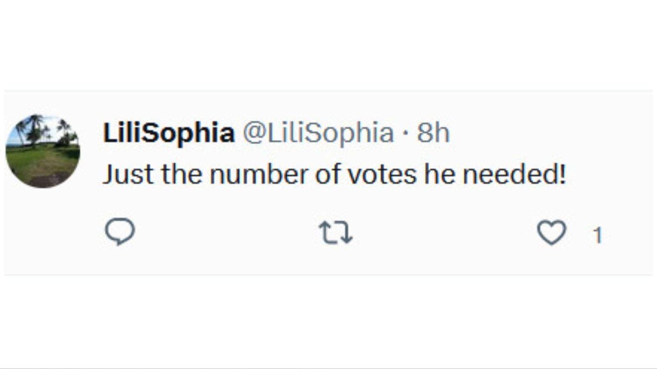The image size is (657, 369).
Task: Like the tweet with heart icon
Action: pyautogui.click(x=551, y=232)
